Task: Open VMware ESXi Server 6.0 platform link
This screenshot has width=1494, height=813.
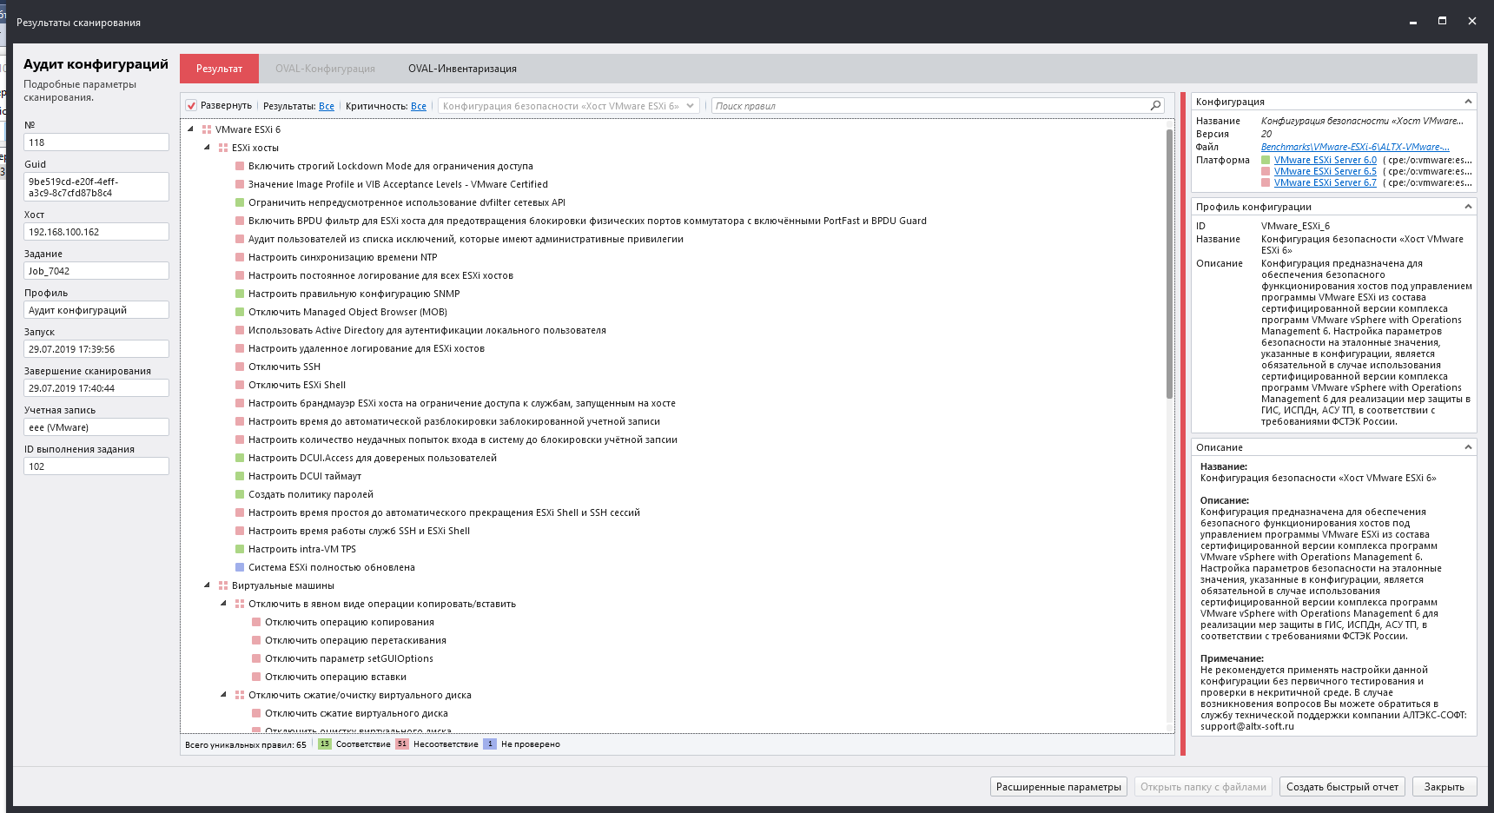Action: [1325, 160]
